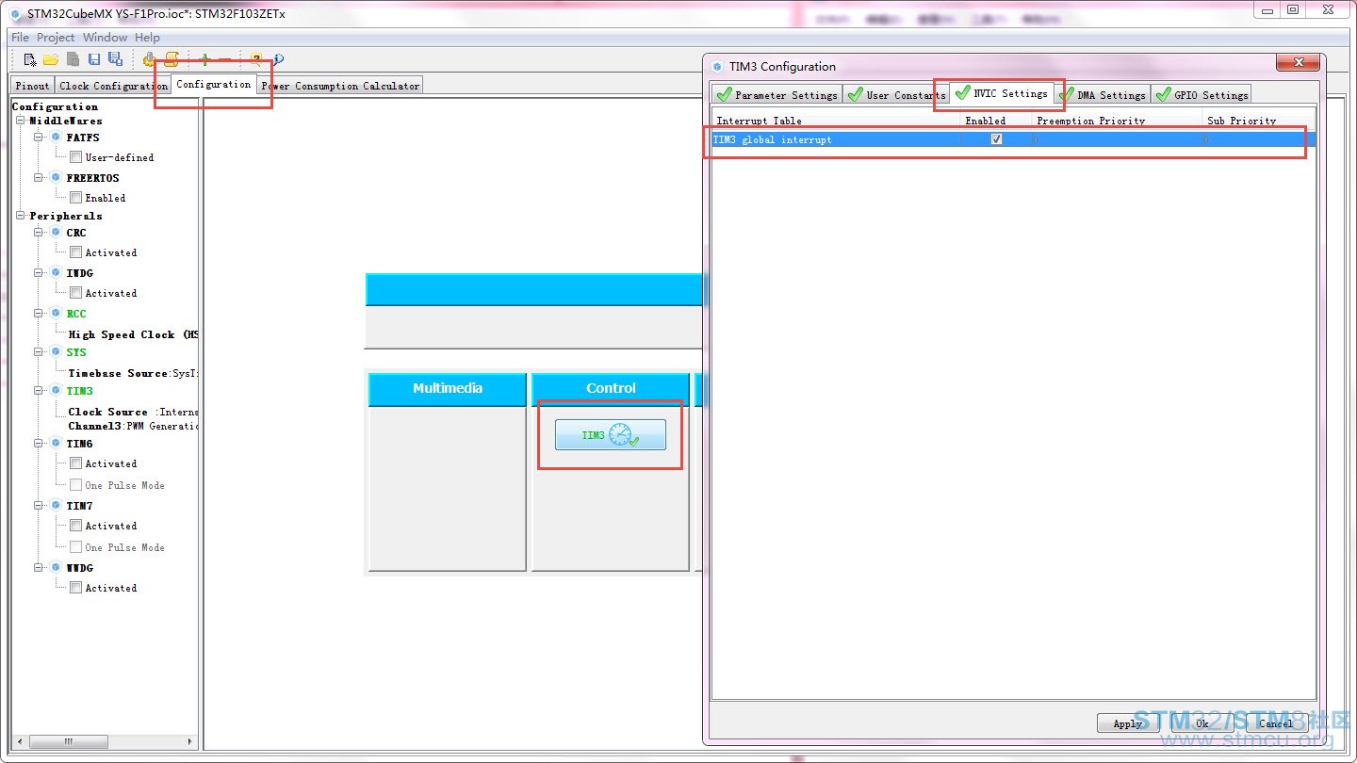Click the cube icon beside TIM3 in tree
1357x763 pixels.
(x=56, y=391)
